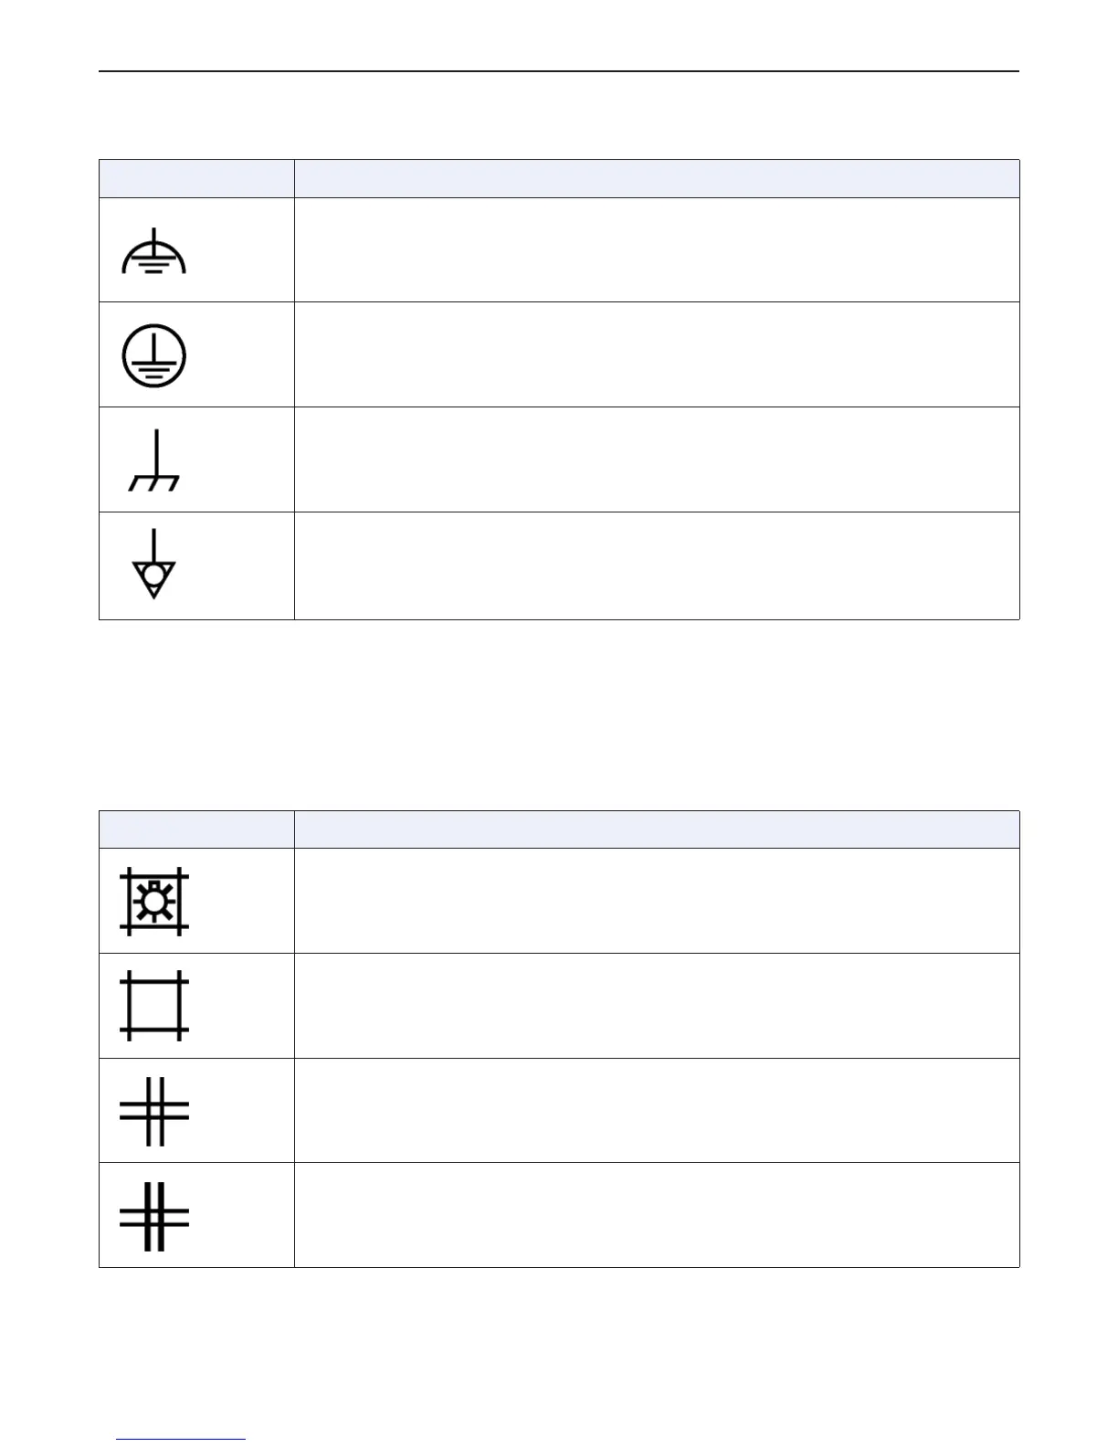Viewport: 1118px width, 1447px height.
Task: Click description cell next to thin hash symbol
Action: pos(657,1111)
